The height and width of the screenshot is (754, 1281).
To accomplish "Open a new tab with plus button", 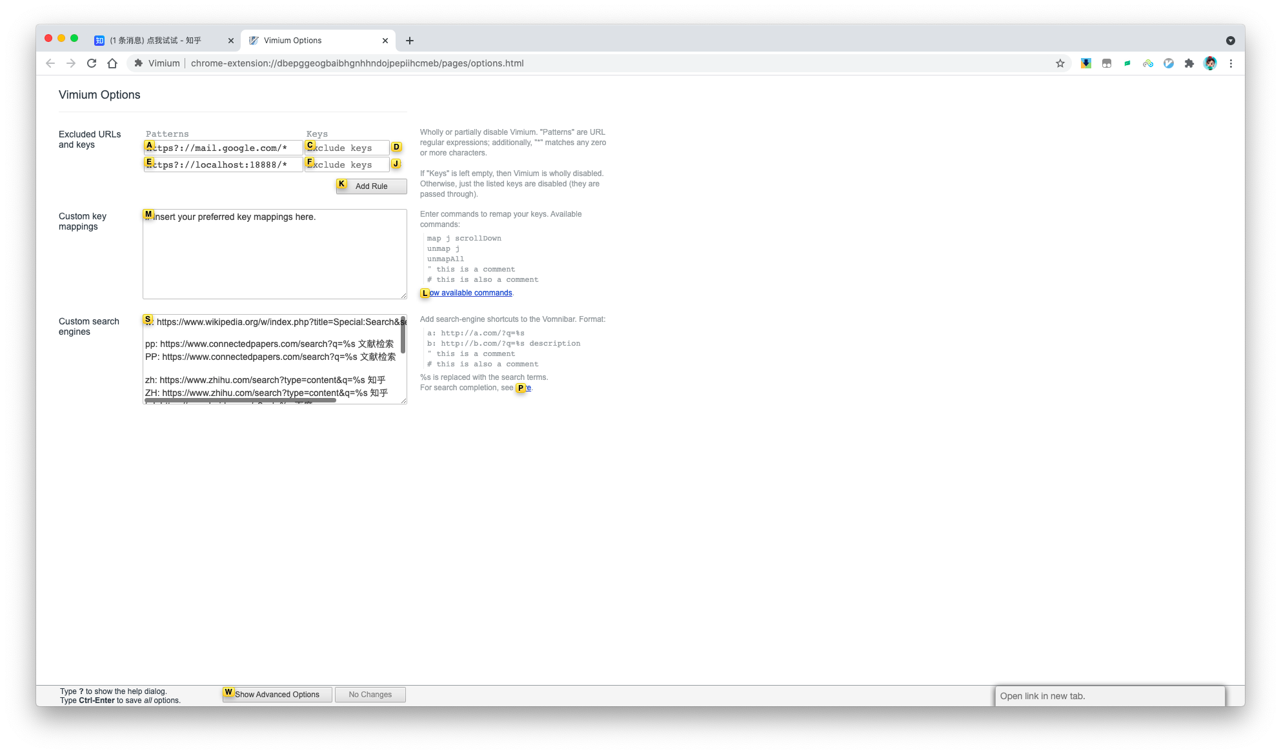I will coord(410,41).
